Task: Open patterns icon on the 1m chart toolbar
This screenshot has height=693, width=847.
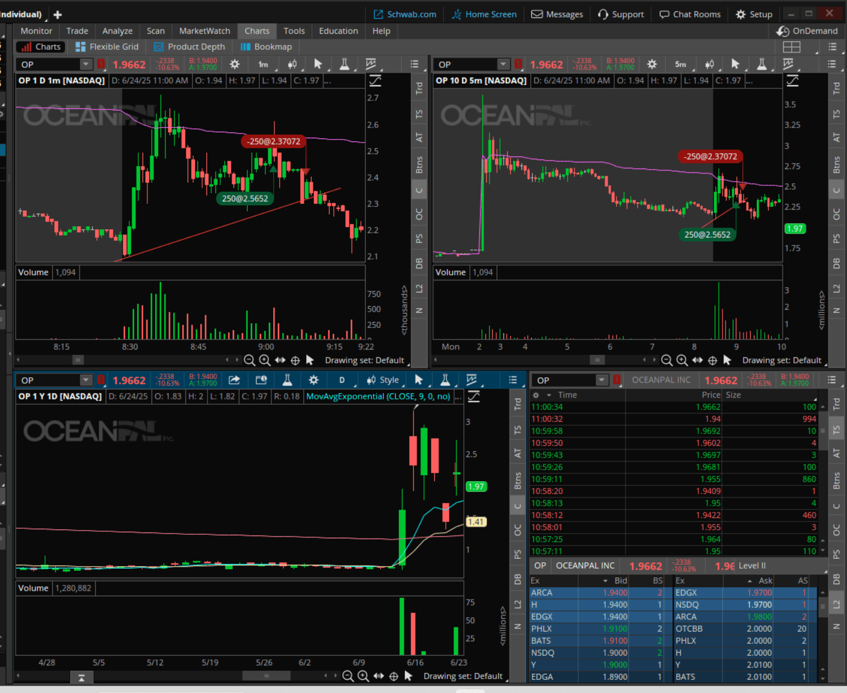Action: [371, 64]
